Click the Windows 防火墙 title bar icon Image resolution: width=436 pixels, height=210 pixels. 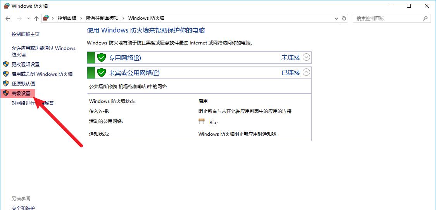[x=7, y=6]
